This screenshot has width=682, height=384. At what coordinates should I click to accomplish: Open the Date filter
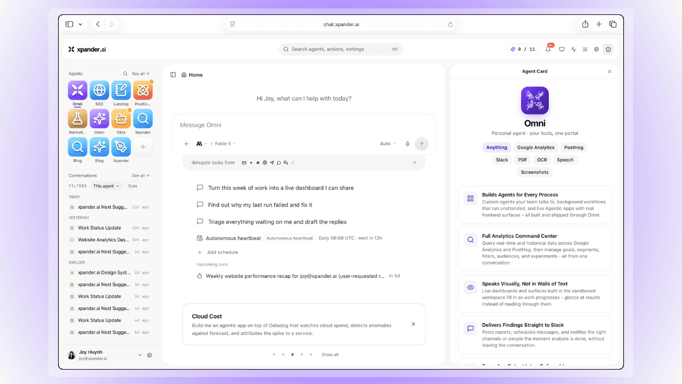(x=133, y=186)
